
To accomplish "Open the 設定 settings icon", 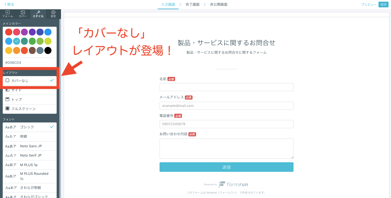I will click(x=53, y=14).
